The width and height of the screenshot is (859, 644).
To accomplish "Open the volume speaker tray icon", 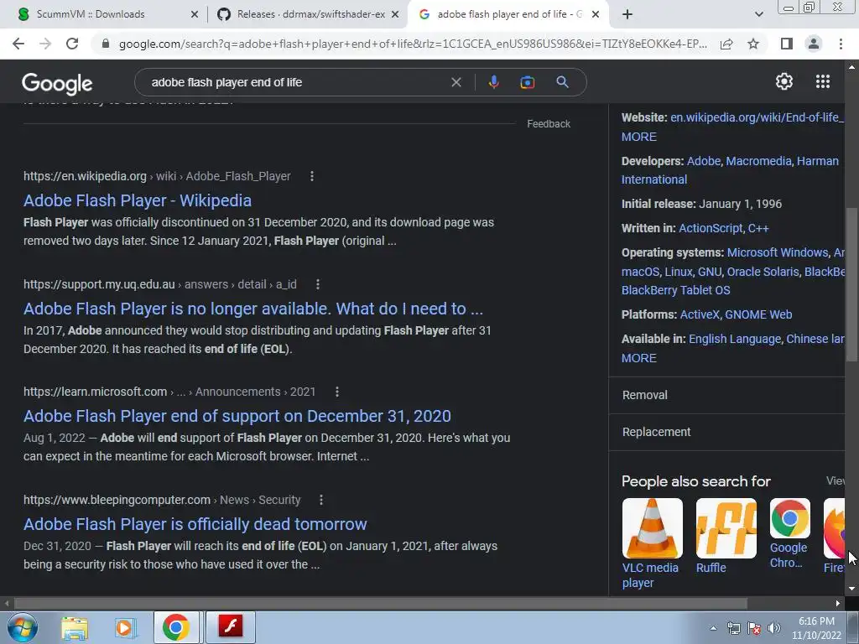I will (774, 629).
